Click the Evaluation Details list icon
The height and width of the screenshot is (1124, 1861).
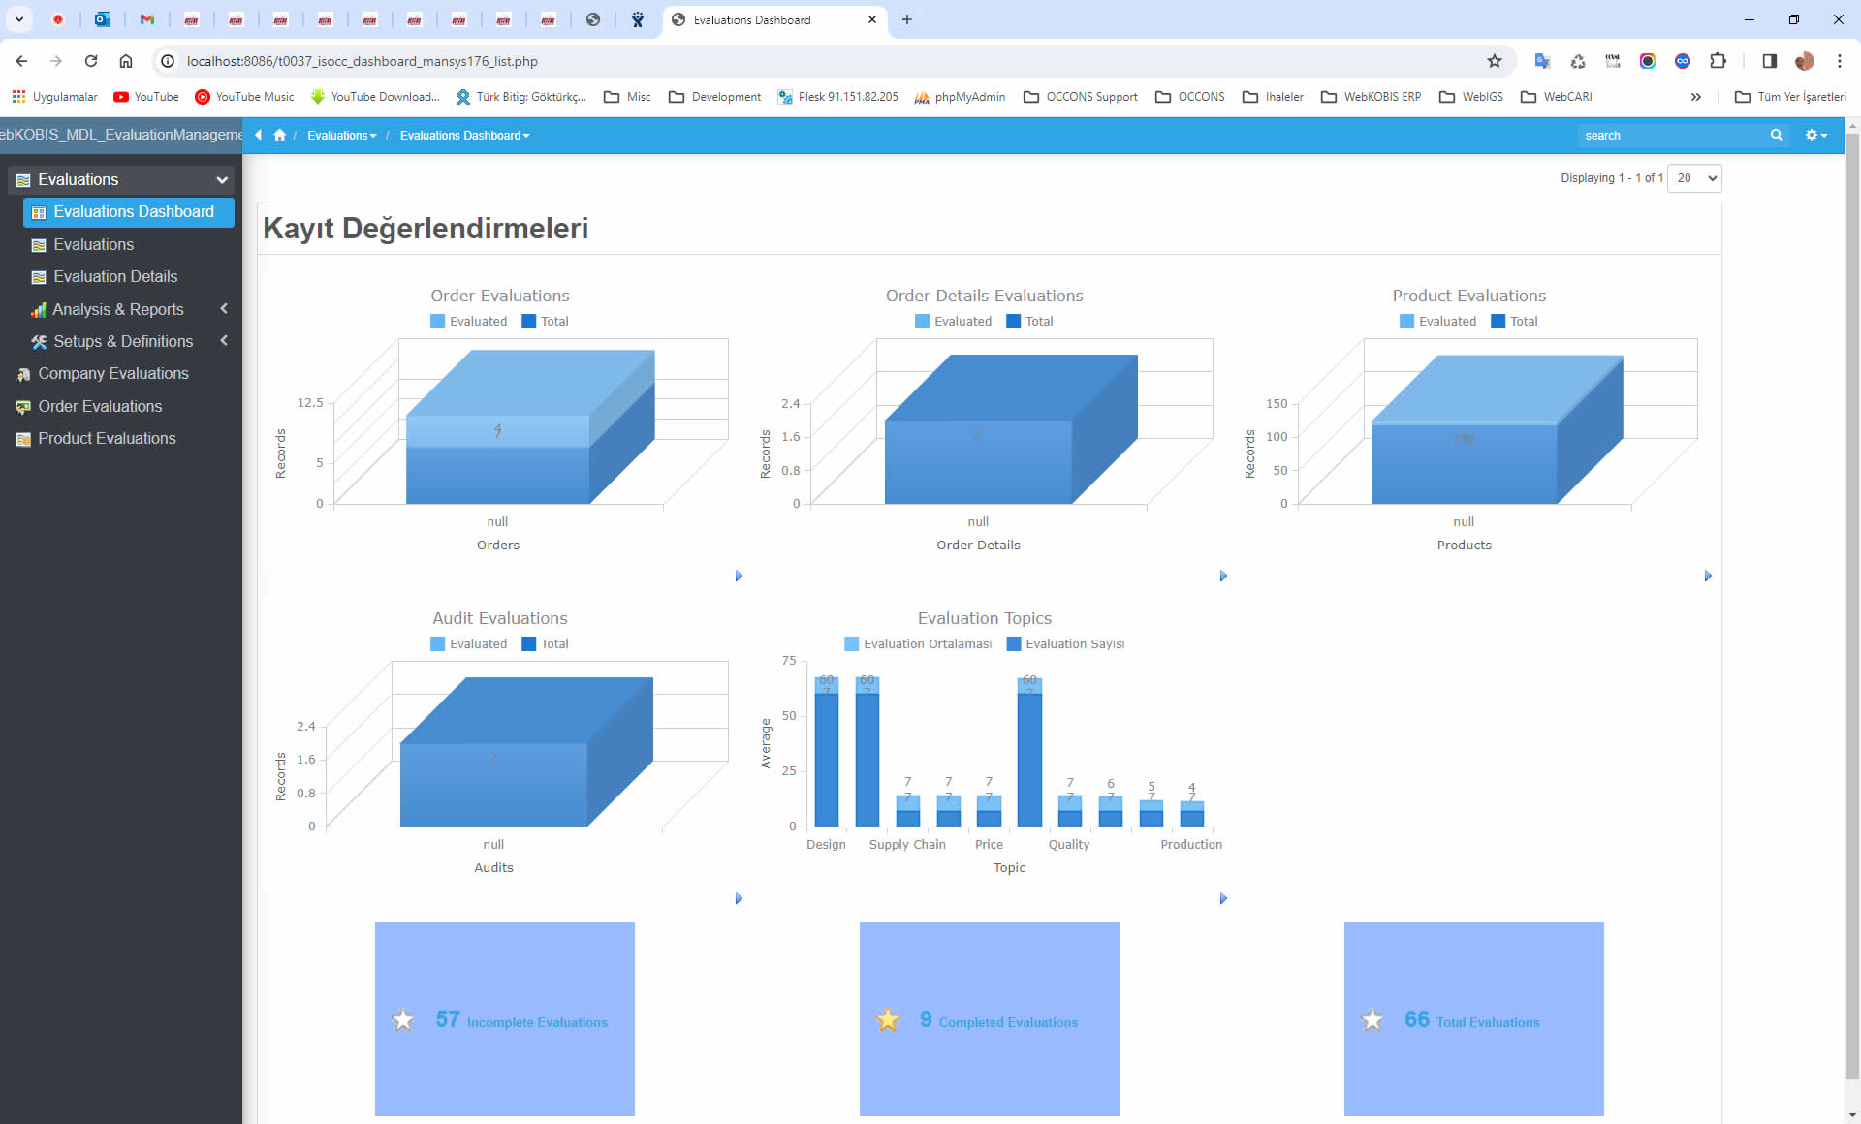[x=39, y=277]
